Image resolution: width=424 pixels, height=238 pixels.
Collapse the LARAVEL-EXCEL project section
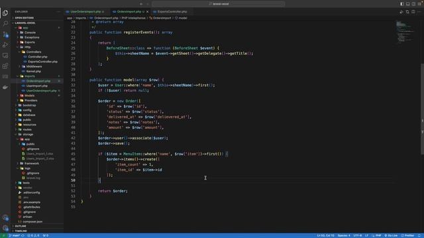tap(25, 23)
